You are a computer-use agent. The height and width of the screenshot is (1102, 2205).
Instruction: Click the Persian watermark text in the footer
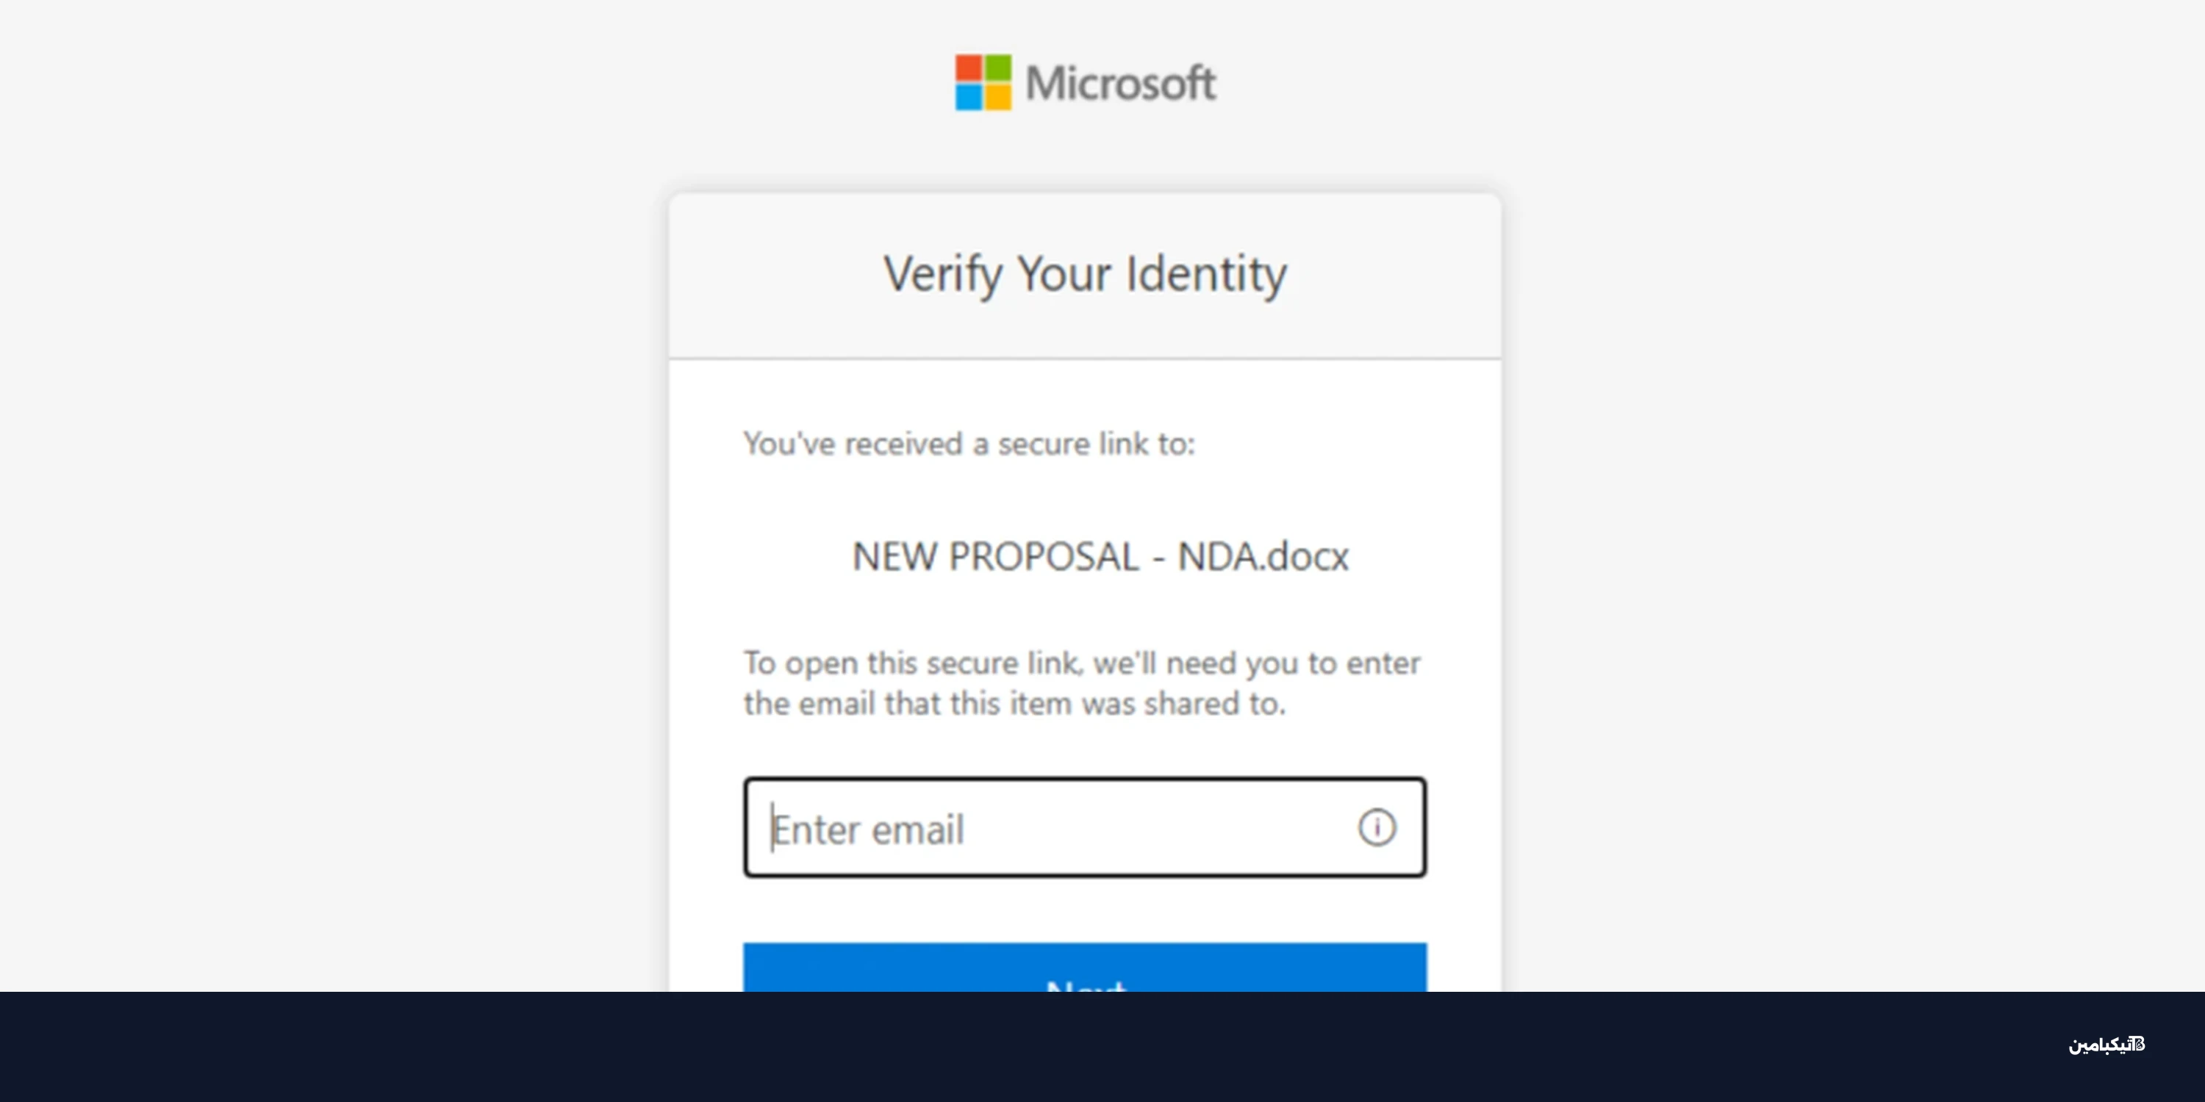tap(2099, 1045)
